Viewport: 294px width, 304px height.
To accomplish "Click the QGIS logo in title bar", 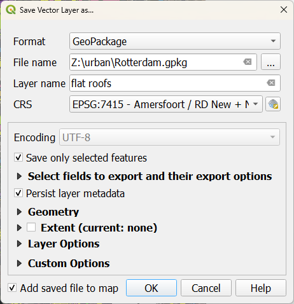I will click(x=11, y=10).
